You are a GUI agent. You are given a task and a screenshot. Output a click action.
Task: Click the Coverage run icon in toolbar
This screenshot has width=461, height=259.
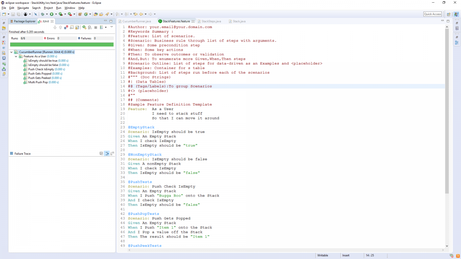click(60, 14)
